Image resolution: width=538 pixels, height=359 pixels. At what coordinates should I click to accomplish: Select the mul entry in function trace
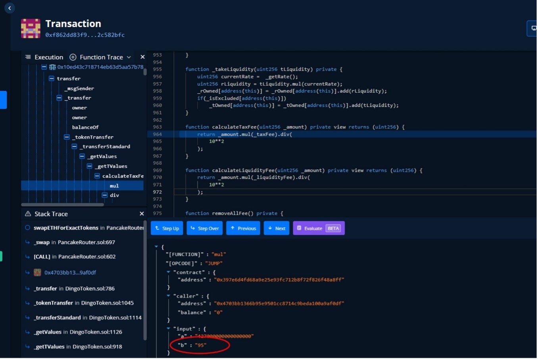[x=114, y=186]
